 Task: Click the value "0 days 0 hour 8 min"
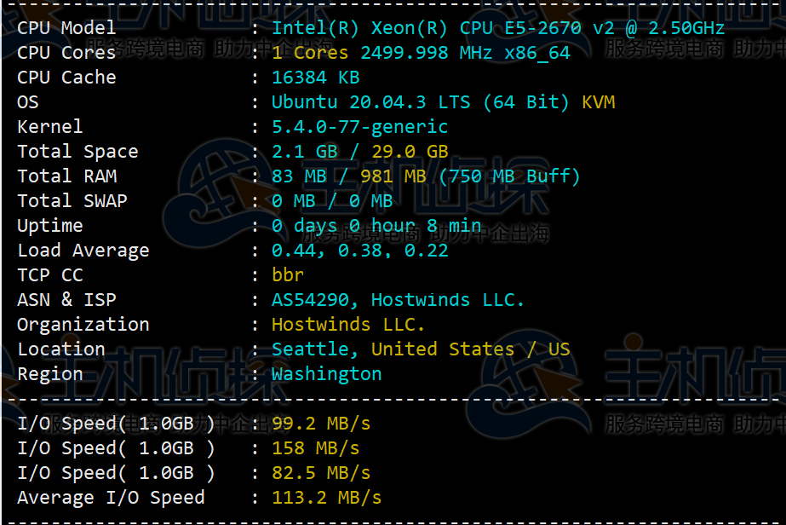tap(376, 226)
